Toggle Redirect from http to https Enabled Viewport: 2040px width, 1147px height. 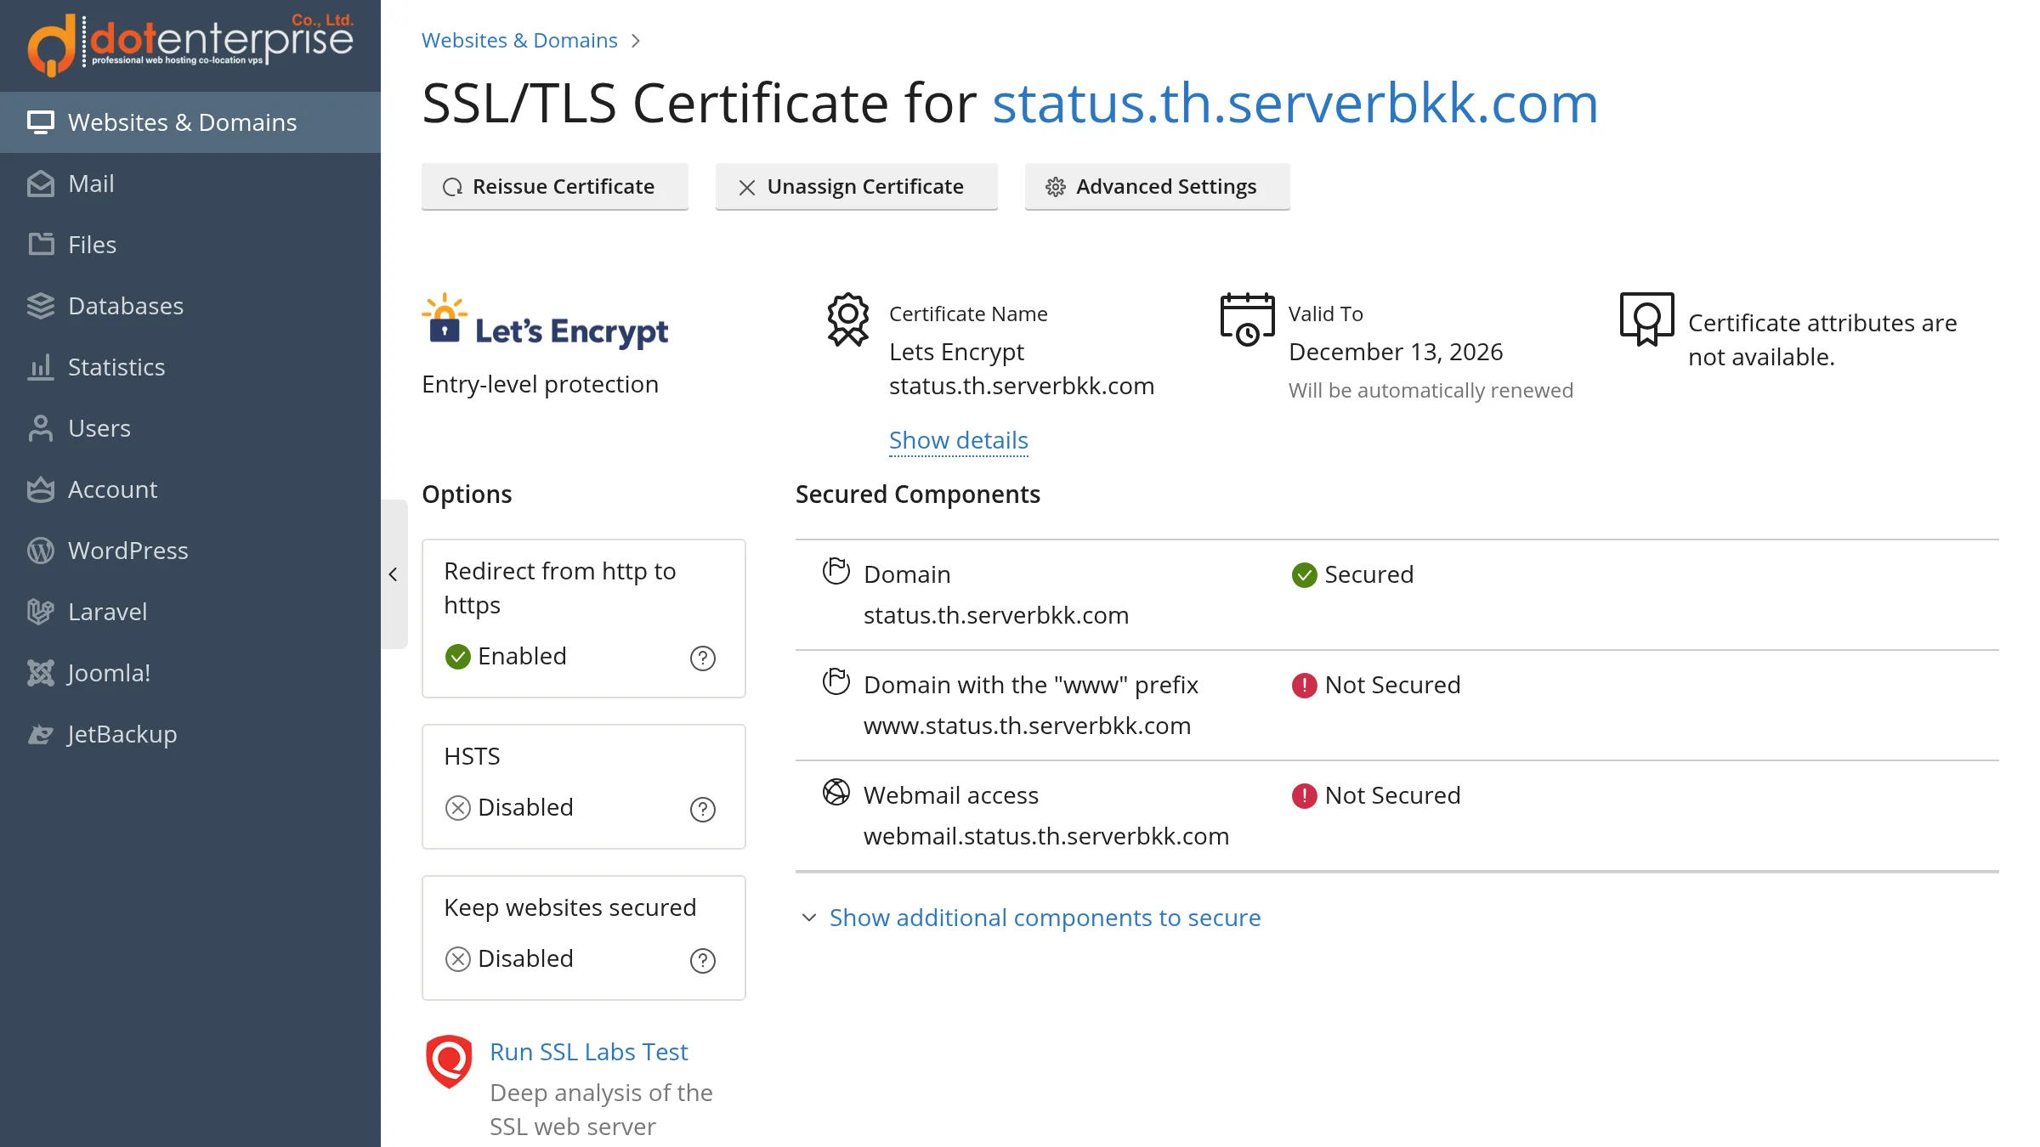506,656
